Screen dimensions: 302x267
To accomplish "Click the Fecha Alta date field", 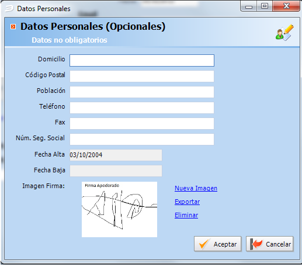I will pyautogui.click(x=116, y=155).
